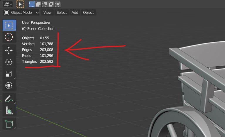Choose Set New Selection mode
This screenshot has width=225, height=137.
(x=32, y=4)
